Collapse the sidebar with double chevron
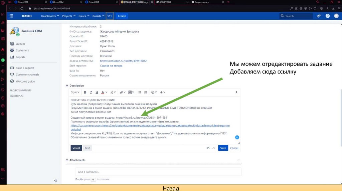342x191 pixels. coord(56,181)
